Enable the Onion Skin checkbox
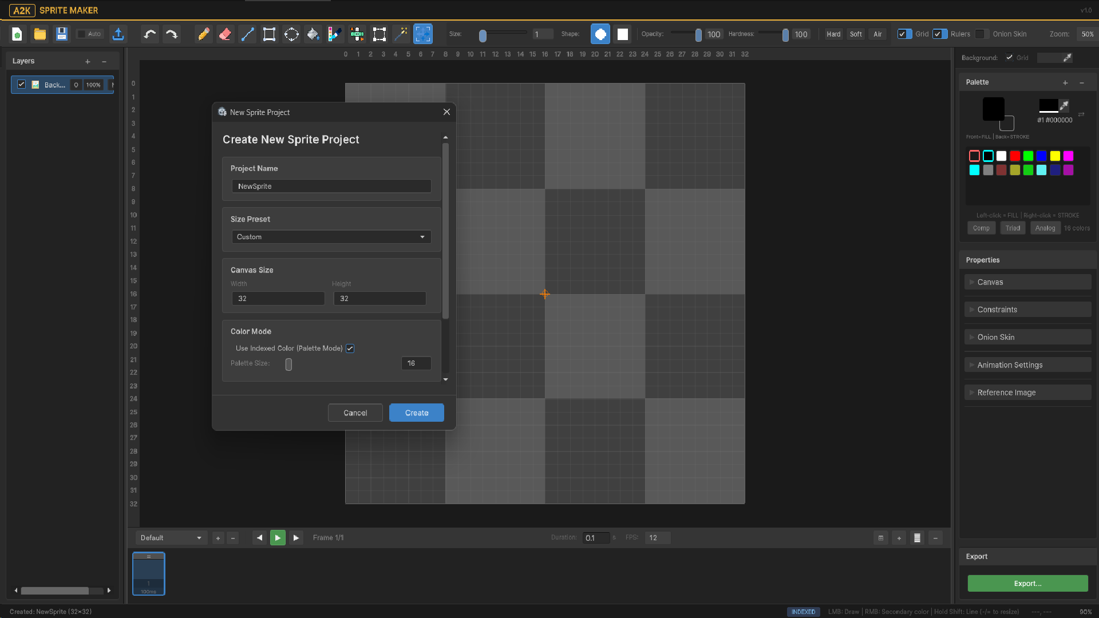Image resolution: width=1099 pixels, height=618 pixels. [981, 34]
